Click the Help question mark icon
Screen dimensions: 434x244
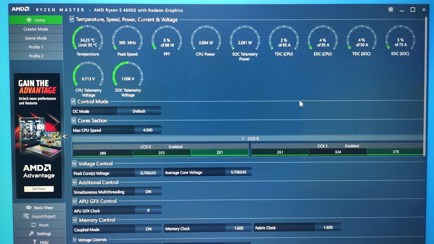34,242
